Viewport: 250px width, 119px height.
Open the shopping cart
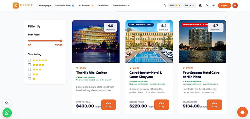pos(207,5)
